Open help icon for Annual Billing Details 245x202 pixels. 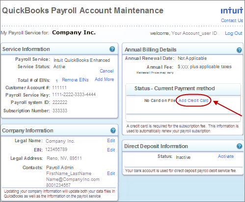[x=239, y=50]
